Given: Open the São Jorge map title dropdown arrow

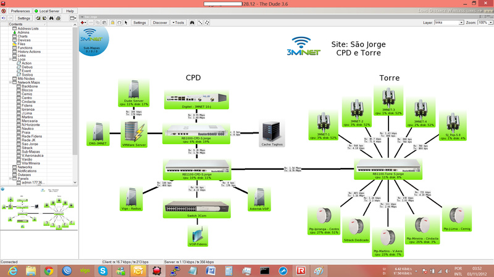Looking at the screenshot, I should point(82,17).
